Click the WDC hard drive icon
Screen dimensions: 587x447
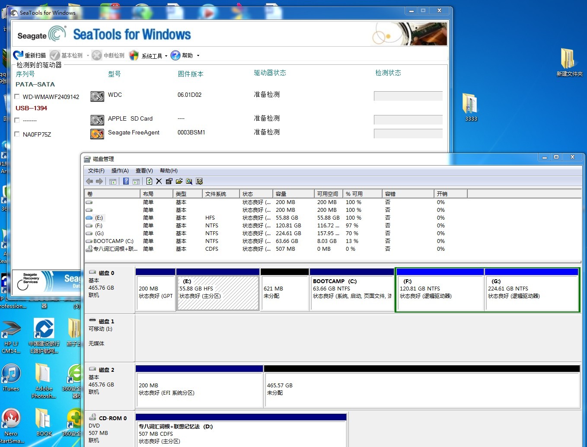[x=97, y=96]
